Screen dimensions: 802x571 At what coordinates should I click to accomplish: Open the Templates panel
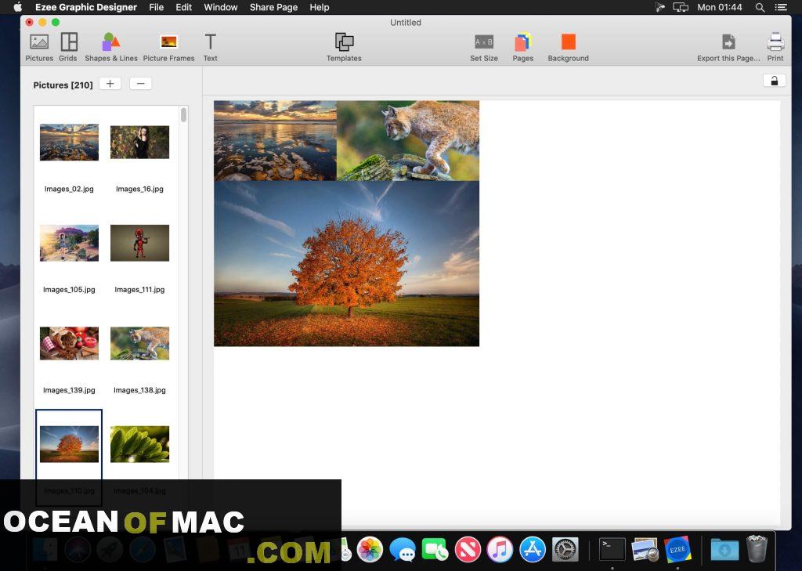point(345,47)
